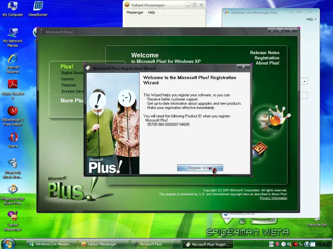Click the Register Online button
Viewport: 333px width, 249px height.
[x=200, y=168]
